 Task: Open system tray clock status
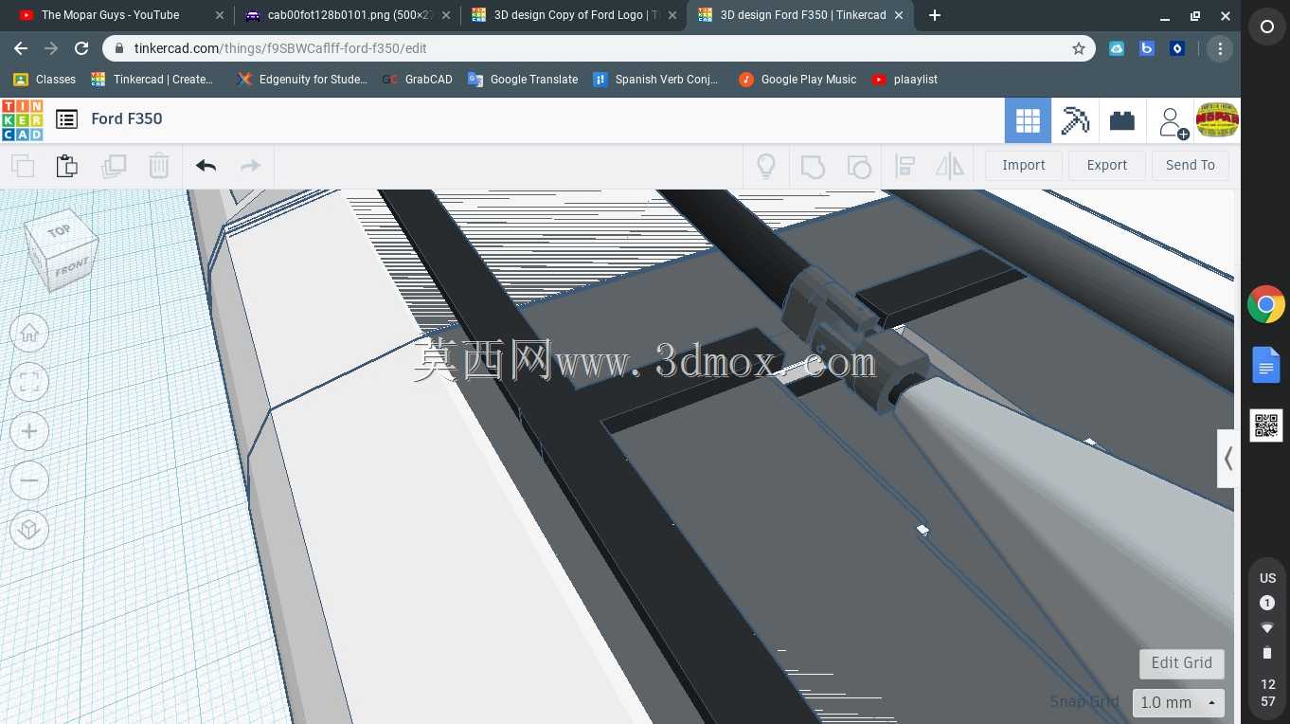1267,640
